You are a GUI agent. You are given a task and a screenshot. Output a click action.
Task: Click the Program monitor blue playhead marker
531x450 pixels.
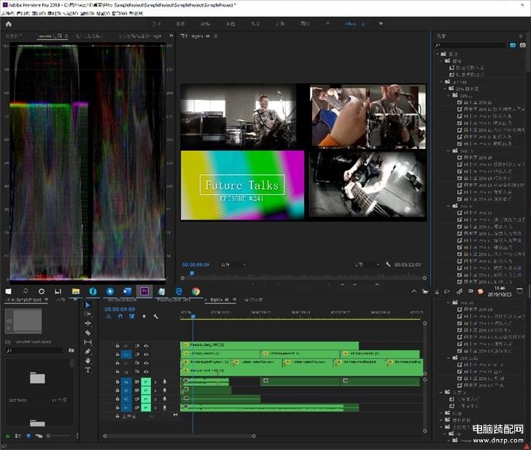(192, 273)
